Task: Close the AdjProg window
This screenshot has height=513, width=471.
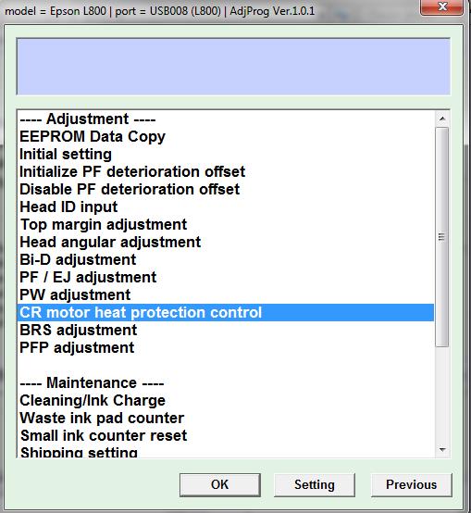Action: pos(442,6)
